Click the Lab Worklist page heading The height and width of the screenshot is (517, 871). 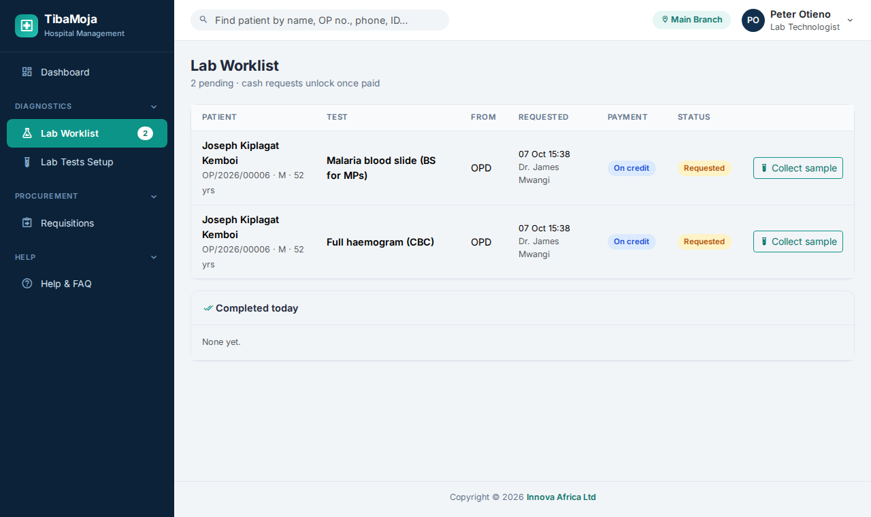(x=235, y=65)
